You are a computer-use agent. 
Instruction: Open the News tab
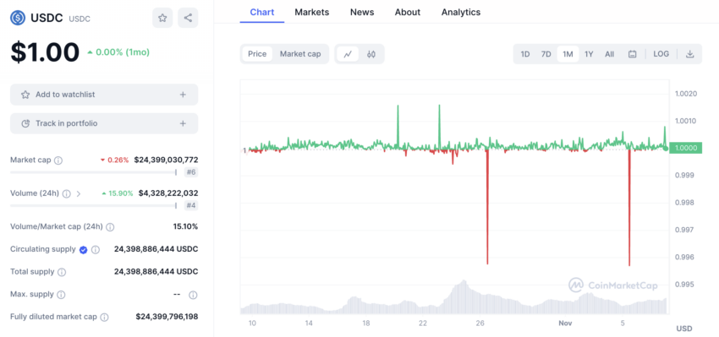(x=362, y=13)
